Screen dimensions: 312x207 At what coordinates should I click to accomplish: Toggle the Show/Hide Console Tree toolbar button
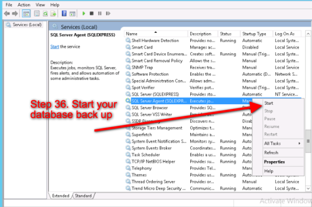pyautogui.click(x=27, y=13)
